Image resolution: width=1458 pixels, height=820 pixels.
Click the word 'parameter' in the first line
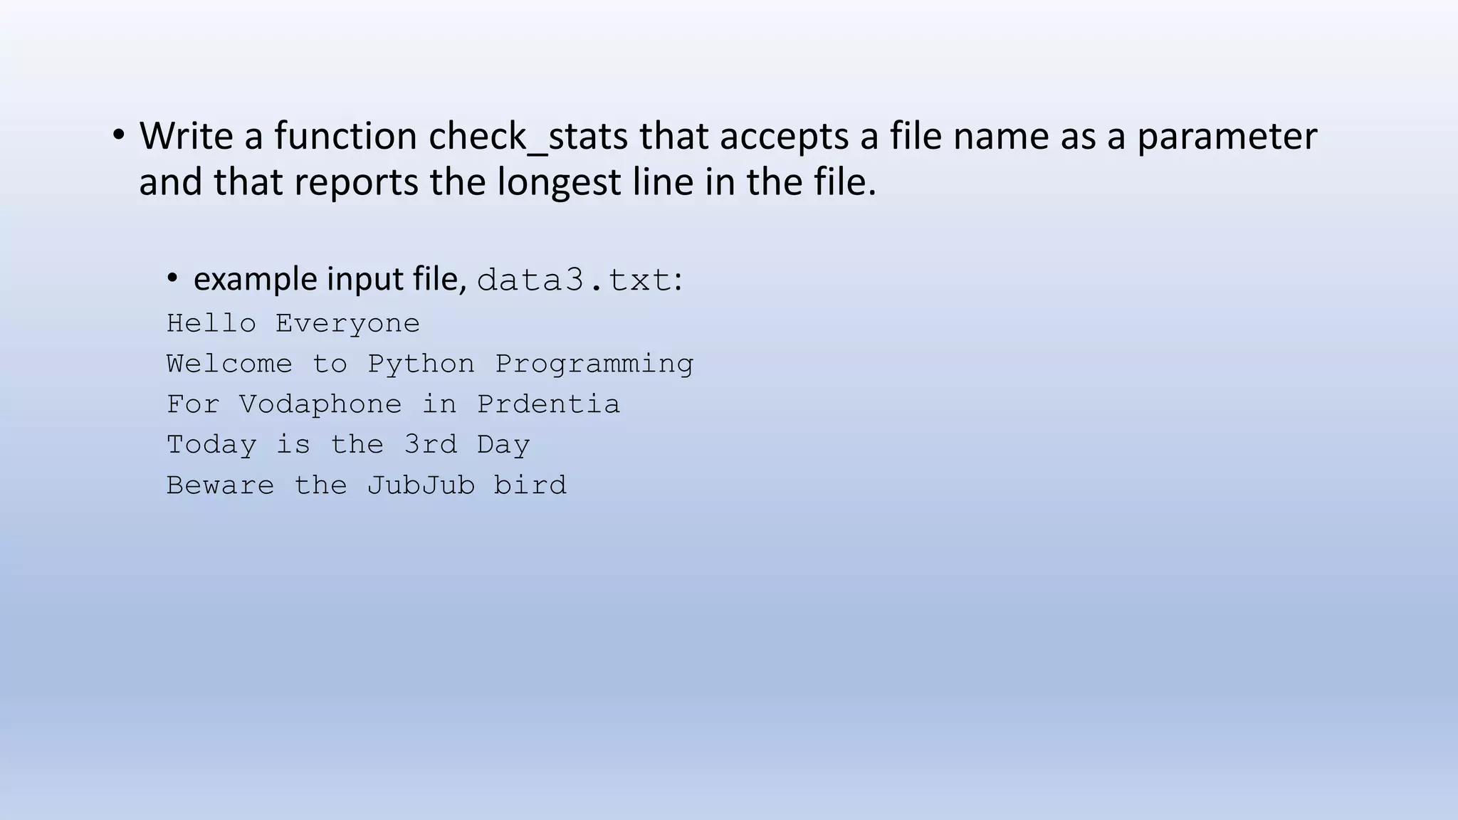click(x=1227, y=137)
